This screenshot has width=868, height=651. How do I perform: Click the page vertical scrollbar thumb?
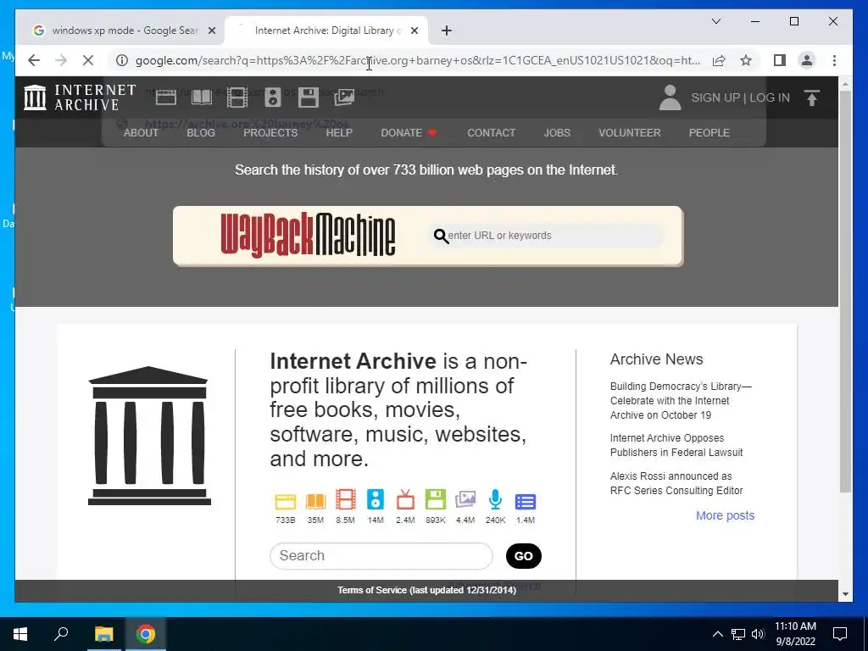[845, 291]
